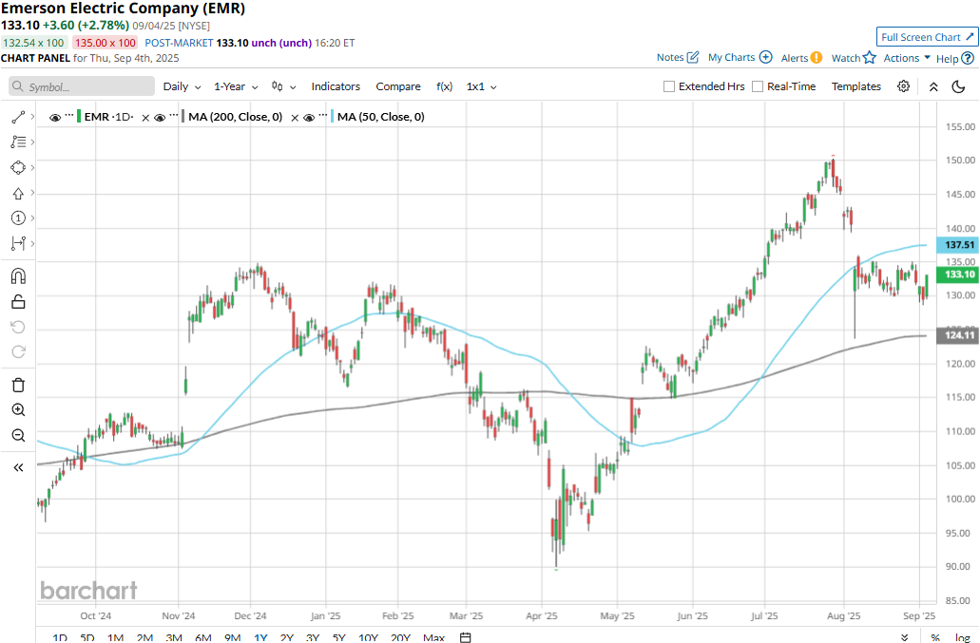Click the 124.11 price axis label

[959, 336]
